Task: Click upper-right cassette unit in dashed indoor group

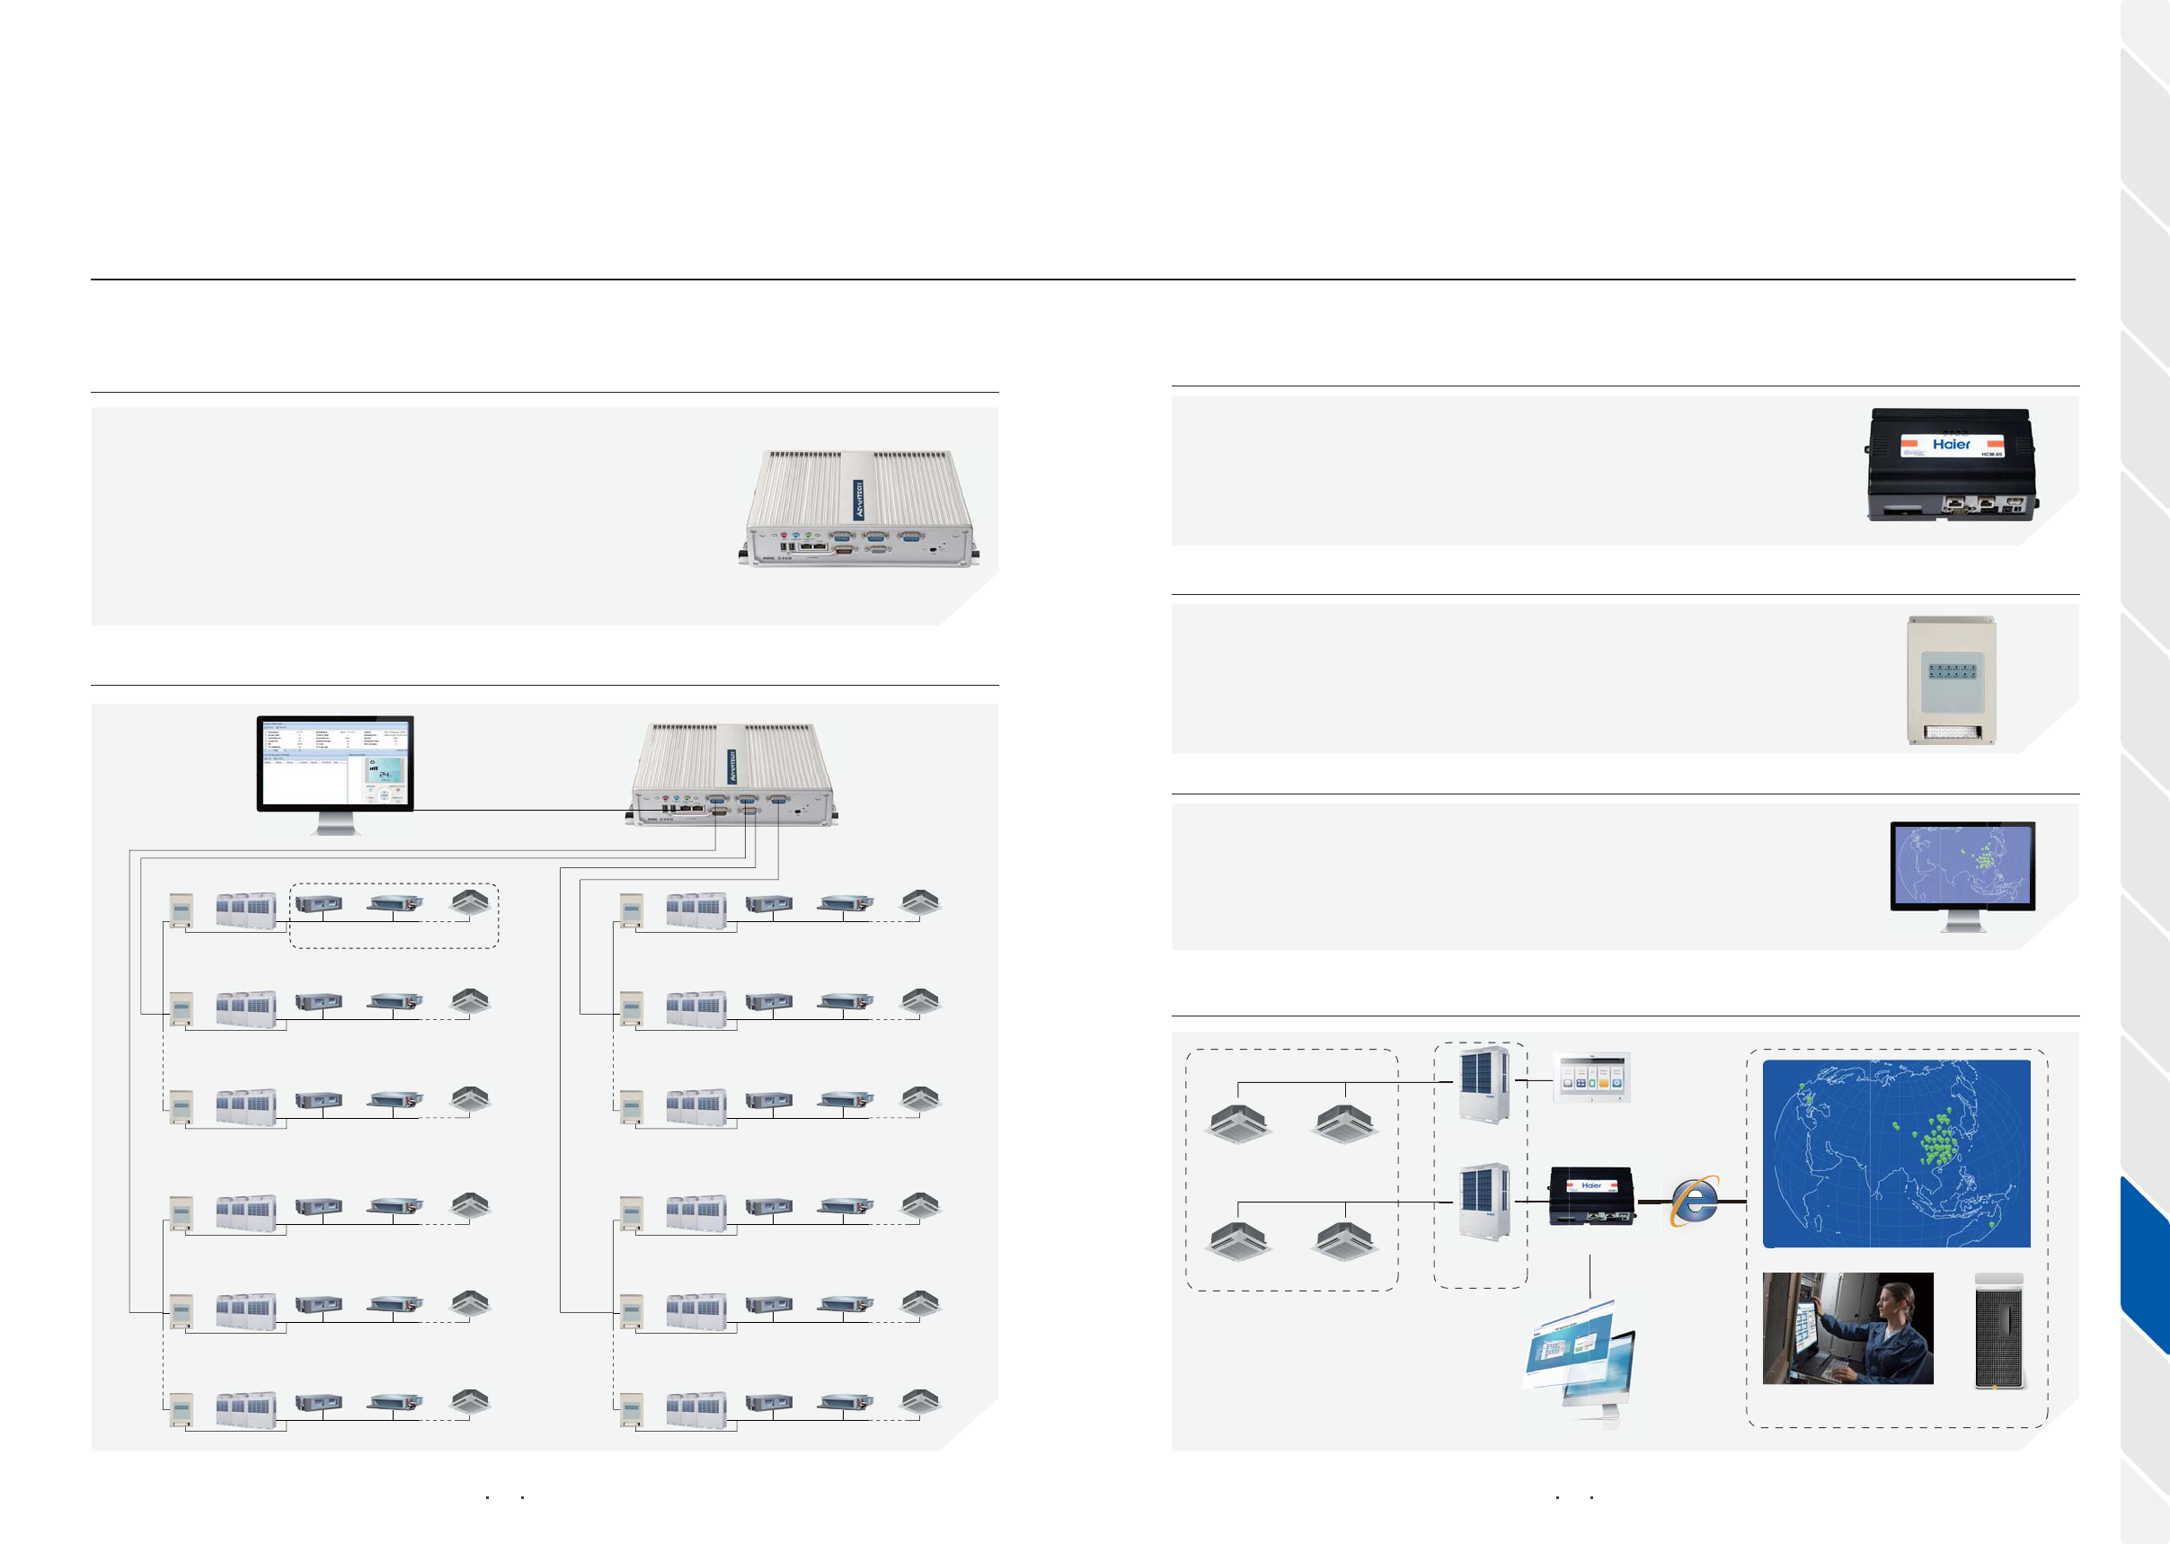Action: click(1344, 1123)
